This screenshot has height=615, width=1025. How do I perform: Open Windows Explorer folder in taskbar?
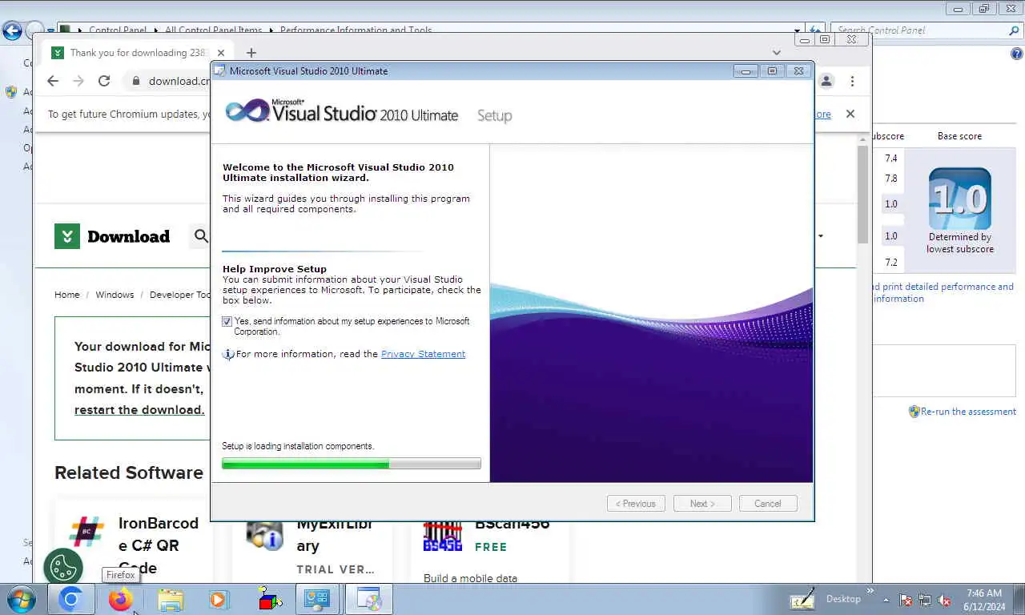[x=170, y=599]
